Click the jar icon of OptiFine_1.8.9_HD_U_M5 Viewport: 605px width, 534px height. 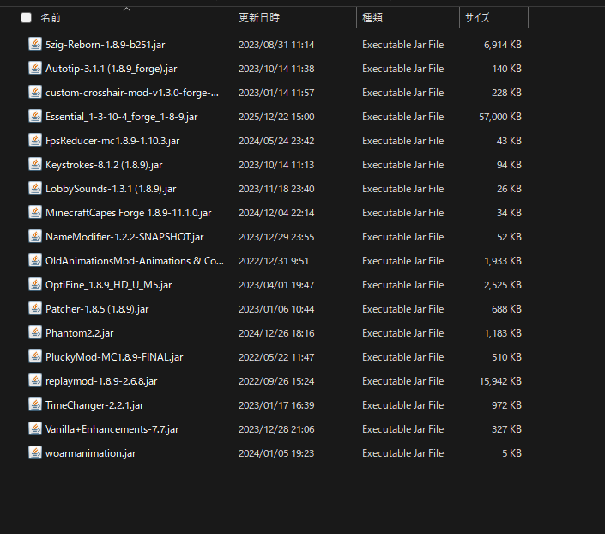[x=35, y=284]
